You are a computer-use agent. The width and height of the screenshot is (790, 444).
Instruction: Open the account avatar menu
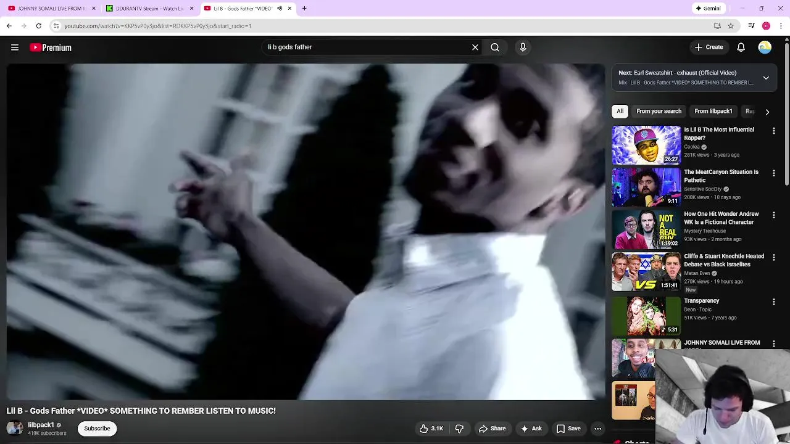(x=765, y=47)
